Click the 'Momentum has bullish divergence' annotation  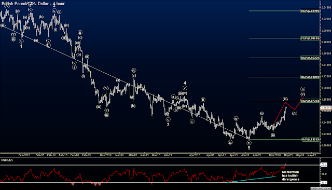coord(290,175)
